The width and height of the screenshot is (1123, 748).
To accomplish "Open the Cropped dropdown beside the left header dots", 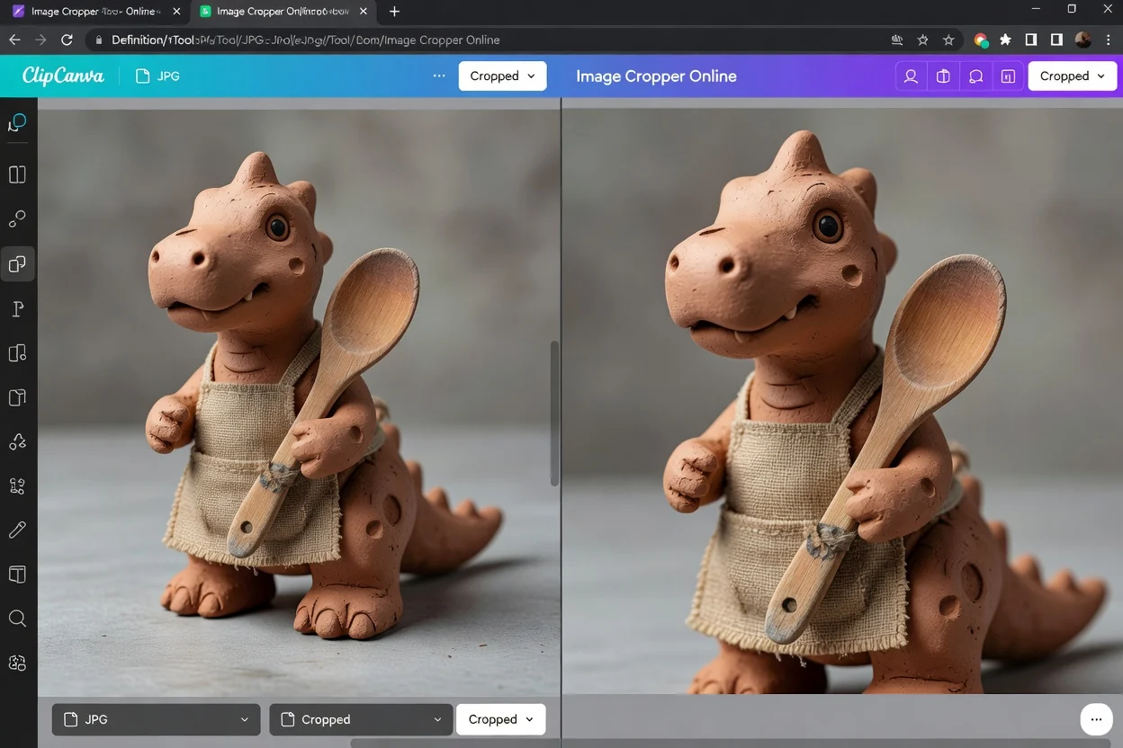I will tap(502, 76).
